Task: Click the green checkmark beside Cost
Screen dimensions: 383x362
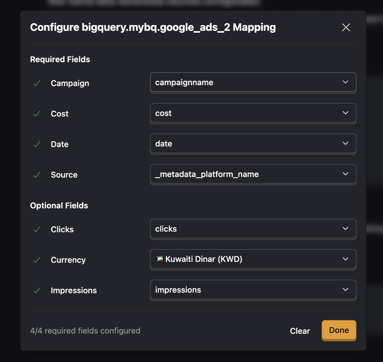Action: point(37,114)
